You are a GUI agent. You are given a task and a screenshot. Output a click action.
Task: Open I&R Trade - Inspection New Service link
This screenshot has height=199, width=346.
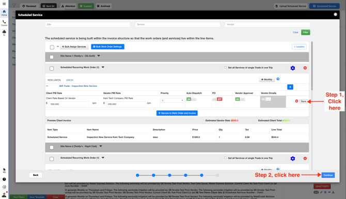[78, 86]
